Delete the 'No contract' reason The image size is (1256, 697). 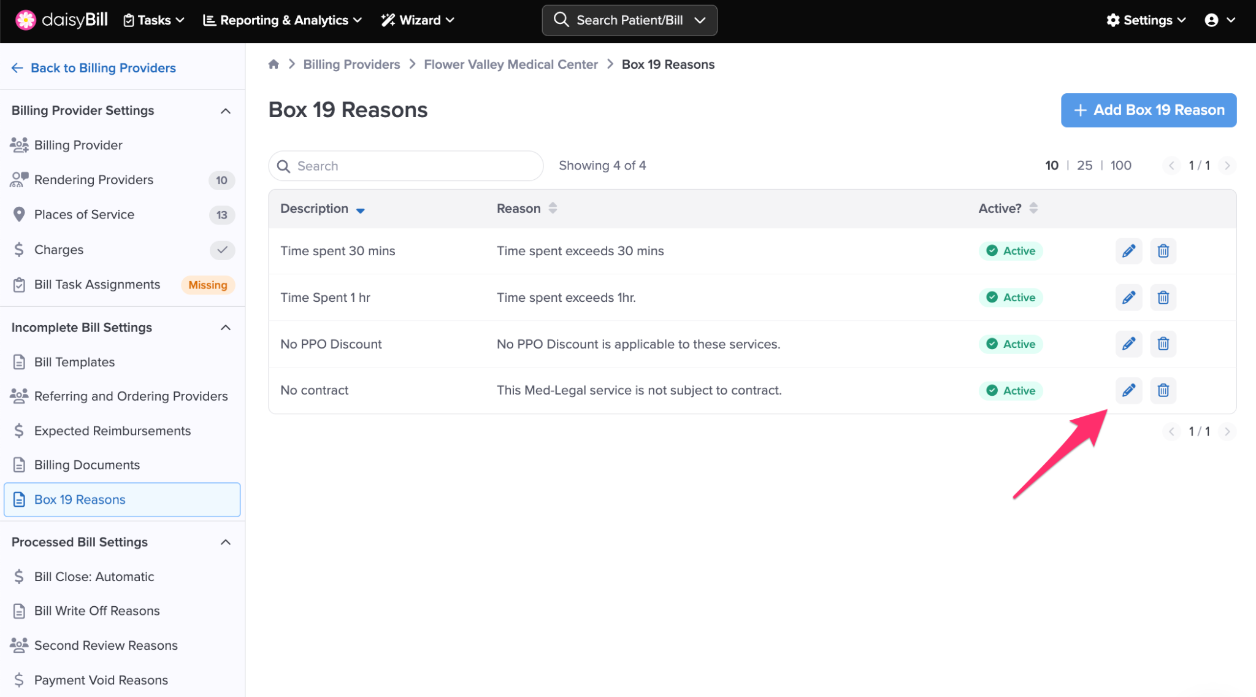tap(1163, 390)
